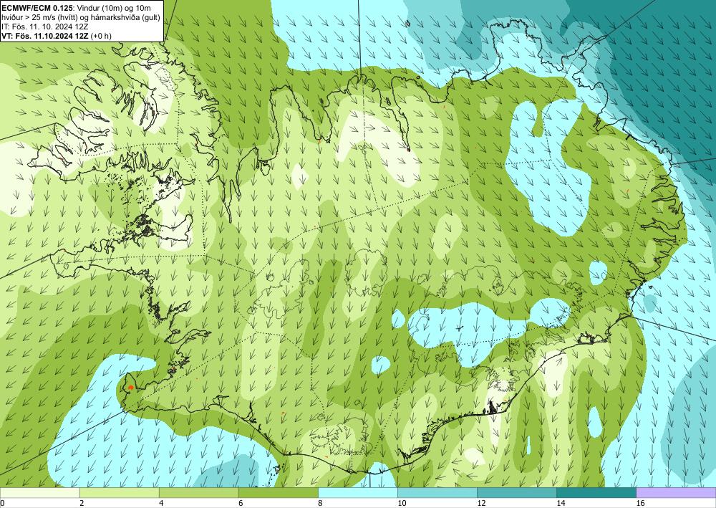Click the turquoise 10–12 legend swatch
716x508 pixels.
tap(437, 492)
